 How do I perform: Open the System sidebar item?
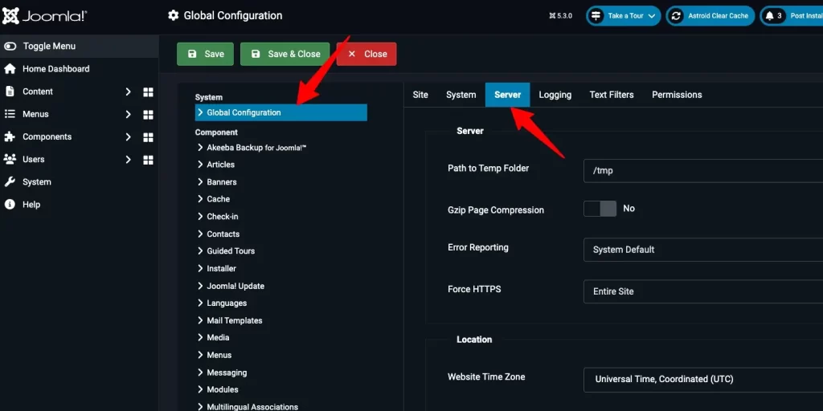(37, 182)
